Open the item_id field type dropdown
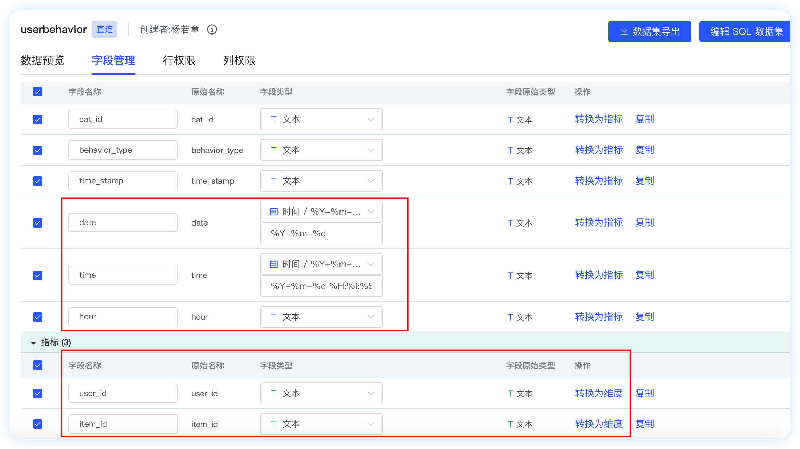Image resolution: width=800 pixels, height=449 pixels. [x=321, y=424]
